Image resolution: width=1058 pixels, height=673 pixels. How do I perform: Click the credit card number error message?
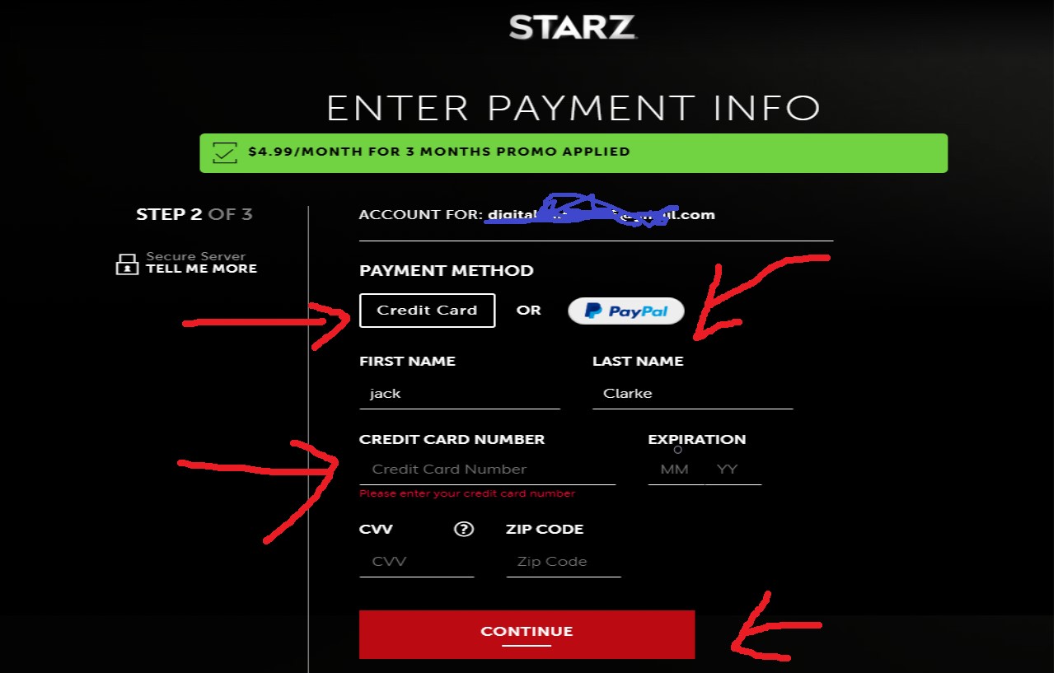[467, 493]
